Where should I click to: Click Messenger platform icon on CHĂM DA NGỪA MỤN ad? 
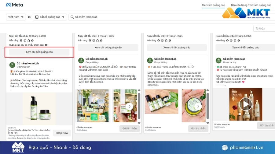coord(101,40)
